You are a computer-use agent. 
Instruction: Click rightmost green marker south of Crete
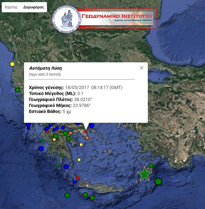(x=92, y=198)
